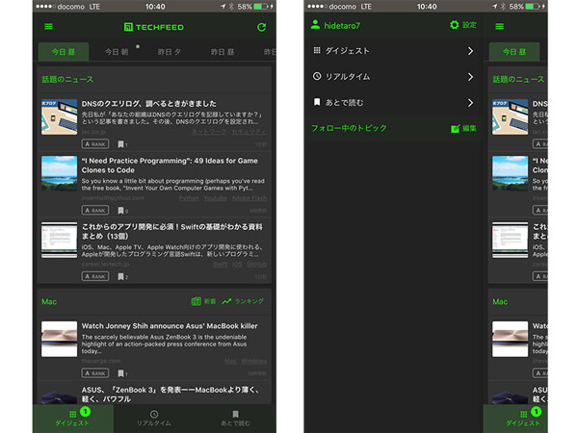This screenshot has width=578, height=433.
Task: Select 今日 昼 tab in right screen
Action: coord(514,52)
